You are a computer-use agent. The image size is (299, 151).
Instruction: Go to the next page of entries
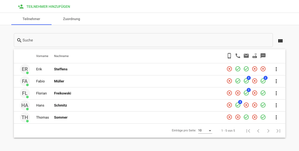268,131
